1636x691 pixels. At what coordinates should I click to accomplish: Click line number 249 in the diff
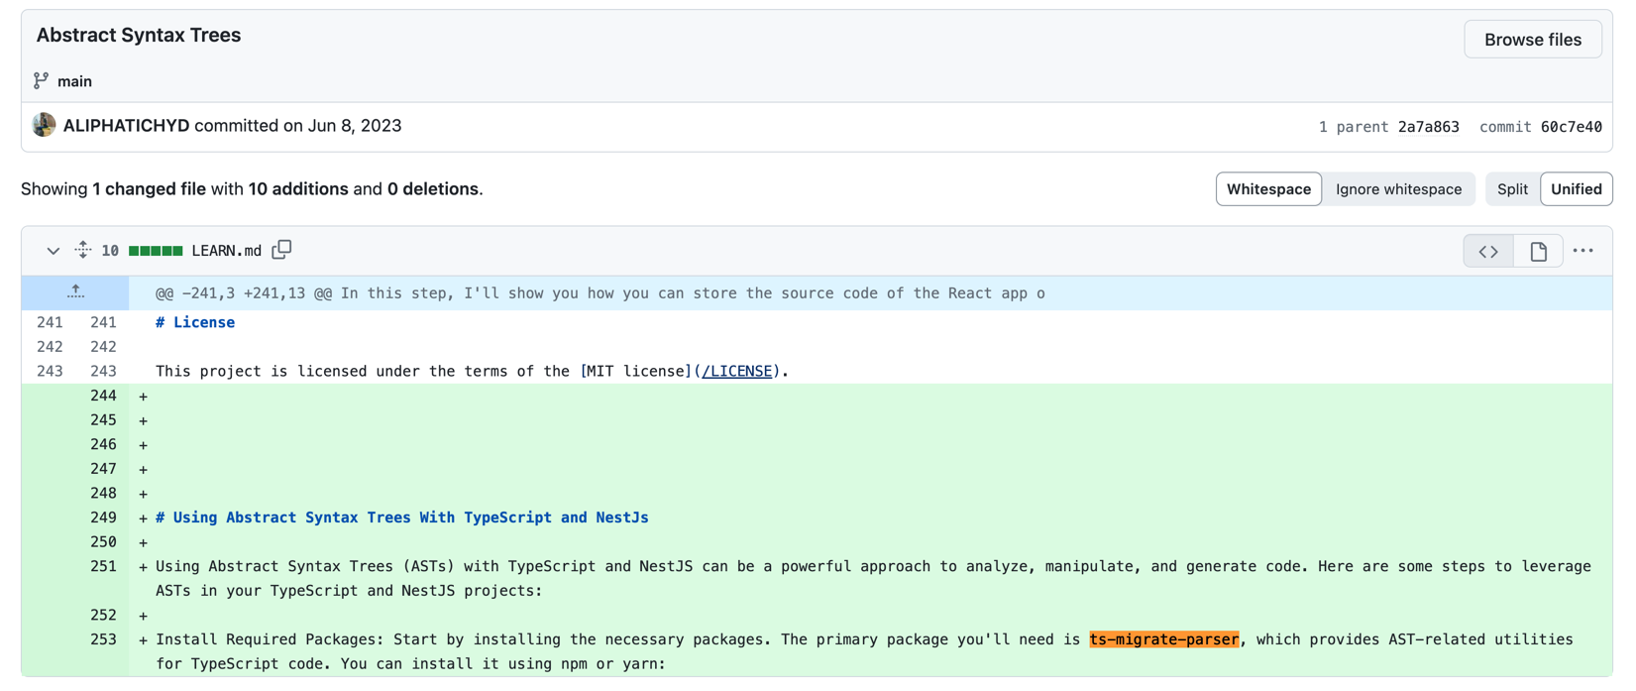click(x=103, y=518)
